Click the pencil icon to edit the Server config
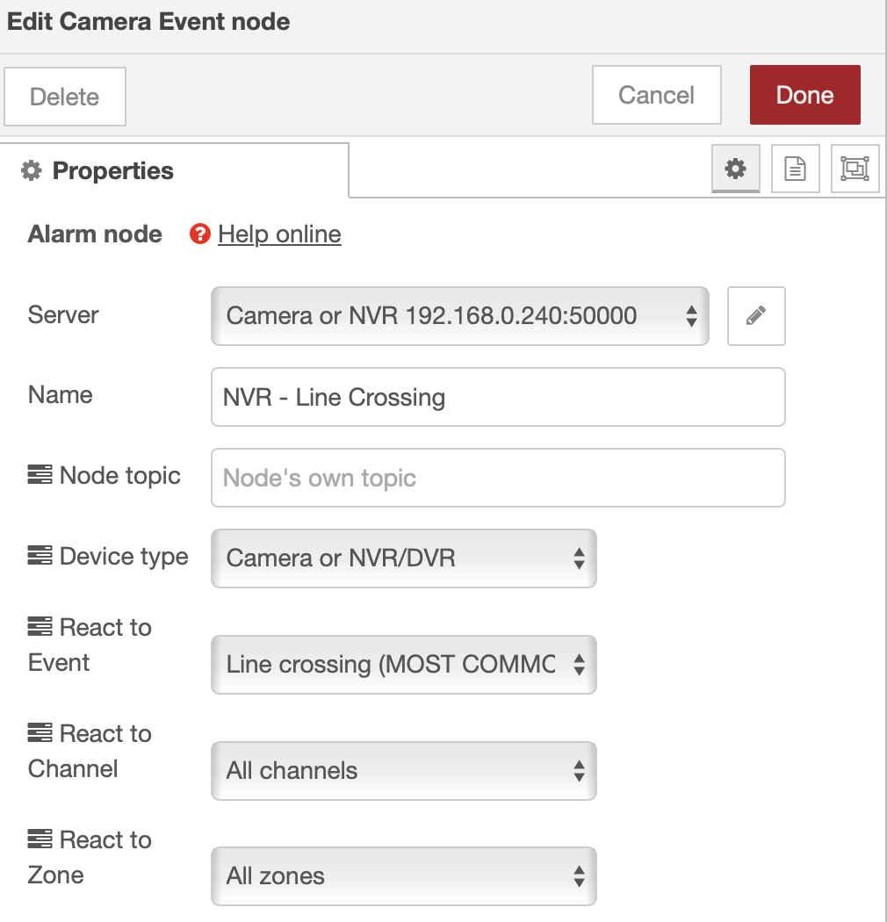Screen dimensions: 887x922 756,316
